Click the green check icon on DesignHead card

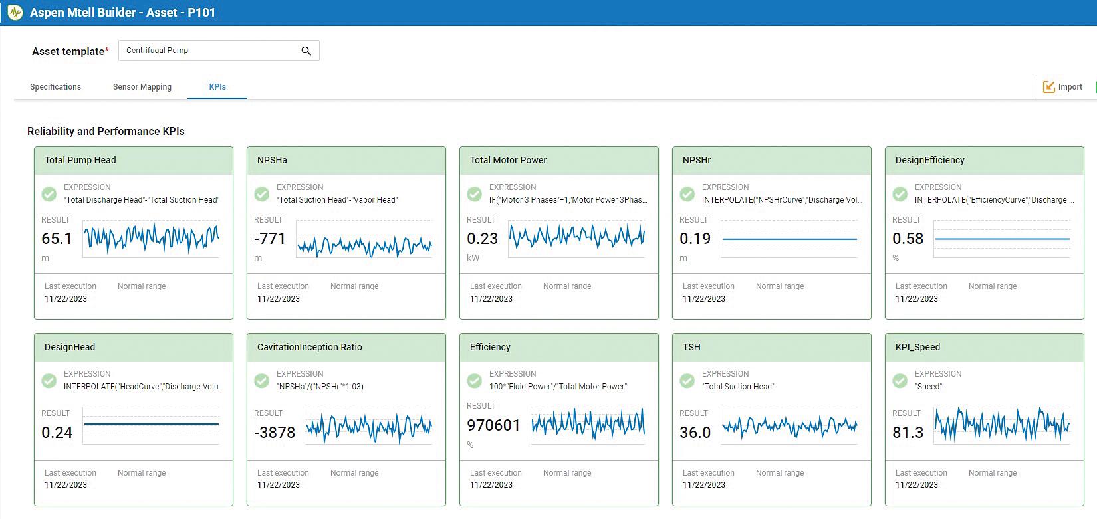pos(49,381)
